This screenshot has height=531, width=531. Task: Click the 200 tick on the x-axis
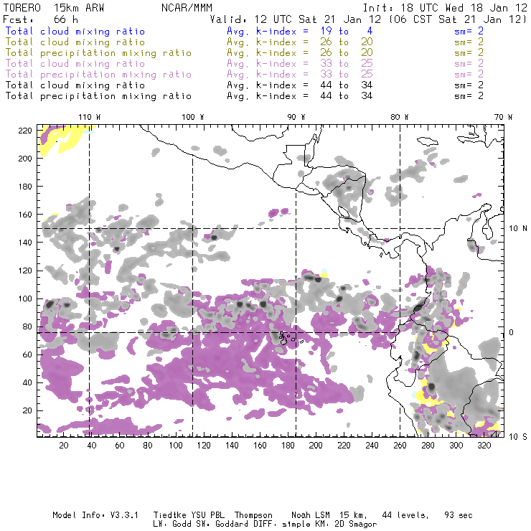316,446
